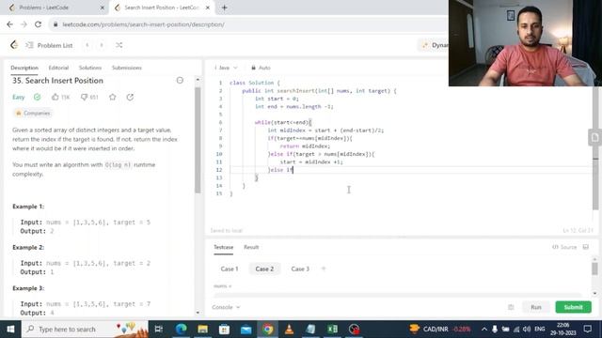Go back in browser

[x=10, y=24]
